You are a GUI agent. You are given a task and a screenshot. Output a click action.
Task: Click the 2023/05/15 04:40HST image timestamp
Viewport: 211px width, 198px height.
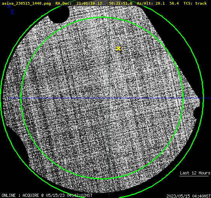(189, 196)
